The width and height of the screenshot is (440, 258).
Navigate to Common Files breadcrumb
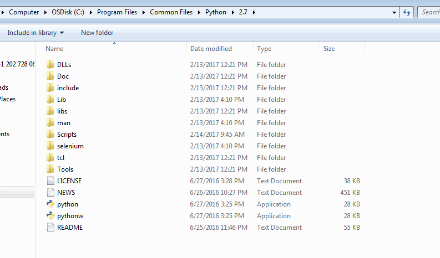pos(171,12)
